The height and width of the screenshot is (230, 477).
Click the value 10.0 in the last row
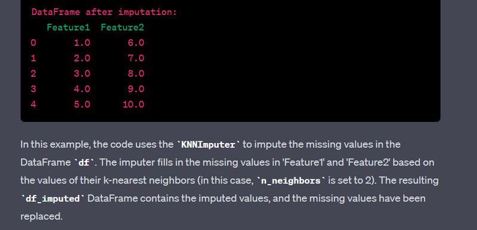(x=134, y=105)
